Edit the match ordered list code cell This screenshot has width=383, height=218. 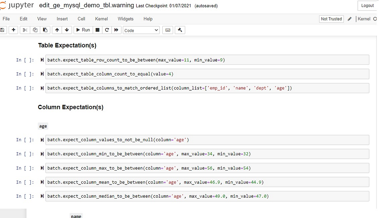[x=207, y=88]
